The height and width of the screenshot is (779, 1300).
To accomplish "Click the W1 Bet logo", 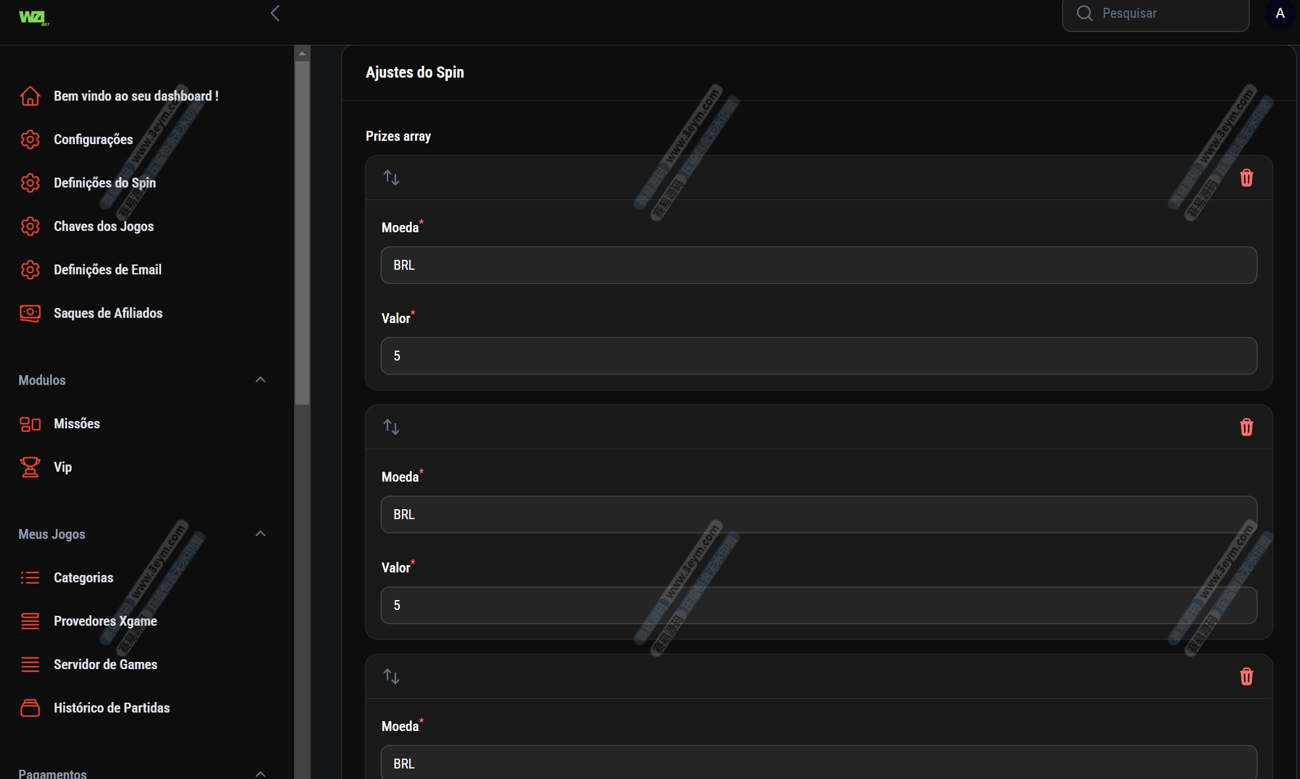I will [x=34, y=17].
